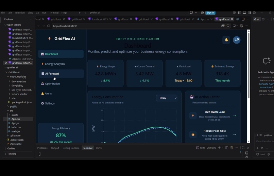Screen dimensions: 274x176
Task: Switch to the Output tab
Action: click(55, 148)
